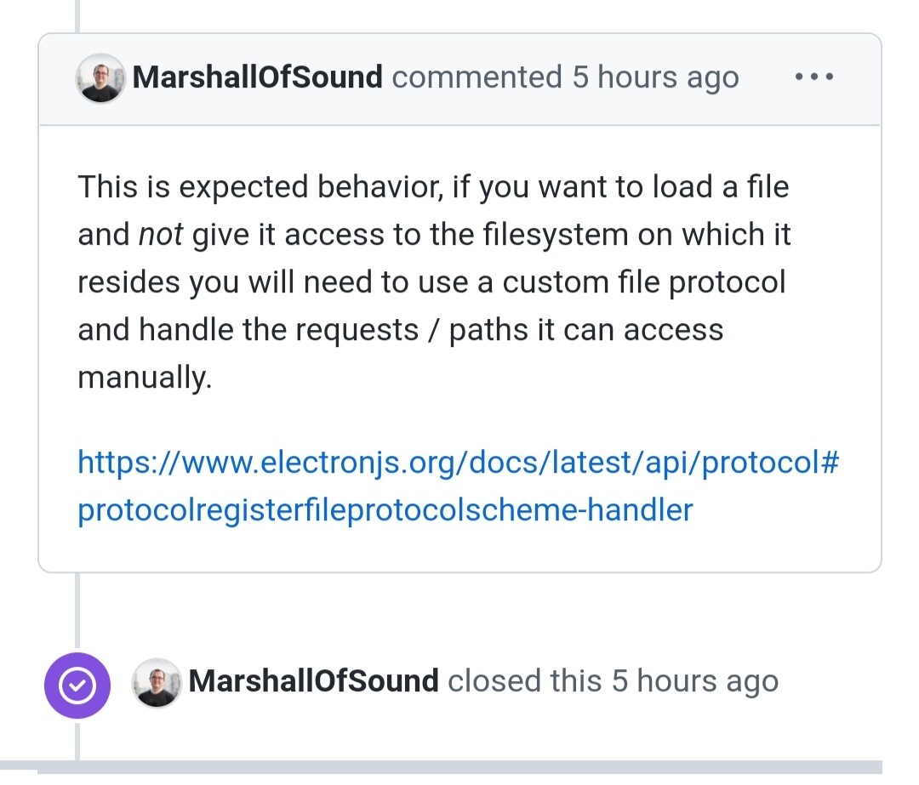Click the "This is expected behavior" opening line
Image resolution: width=919 pixels, height=785 pixels.
[x=259, y=187]
